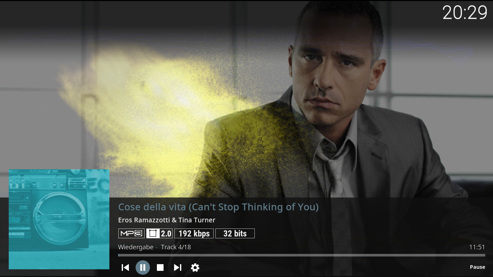Pause the current song

point(143,268)
